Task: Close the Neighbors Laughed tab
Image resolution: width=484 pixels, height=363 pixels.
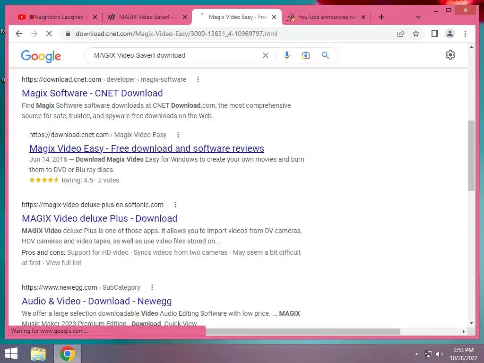Action: 95,17
